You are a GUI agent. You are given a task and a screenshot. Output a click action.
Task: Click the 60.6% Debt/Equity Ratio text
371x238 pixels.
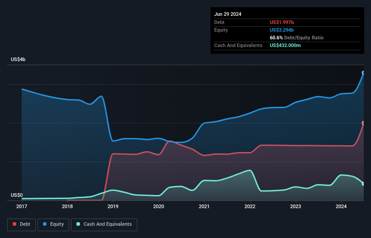(x=296, y=38)
